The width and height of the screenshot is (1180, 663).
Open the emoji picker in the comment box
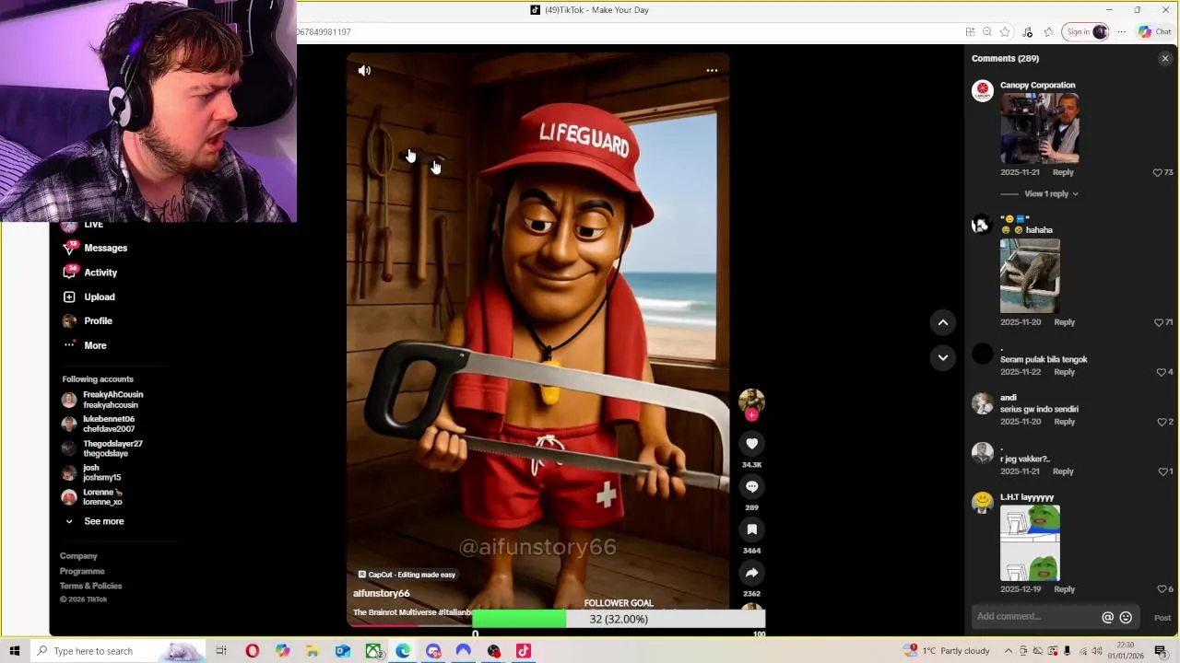coord(1126,618)
